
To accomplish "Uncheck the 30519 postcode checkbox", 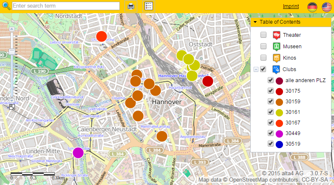I will tap(271, 144).
